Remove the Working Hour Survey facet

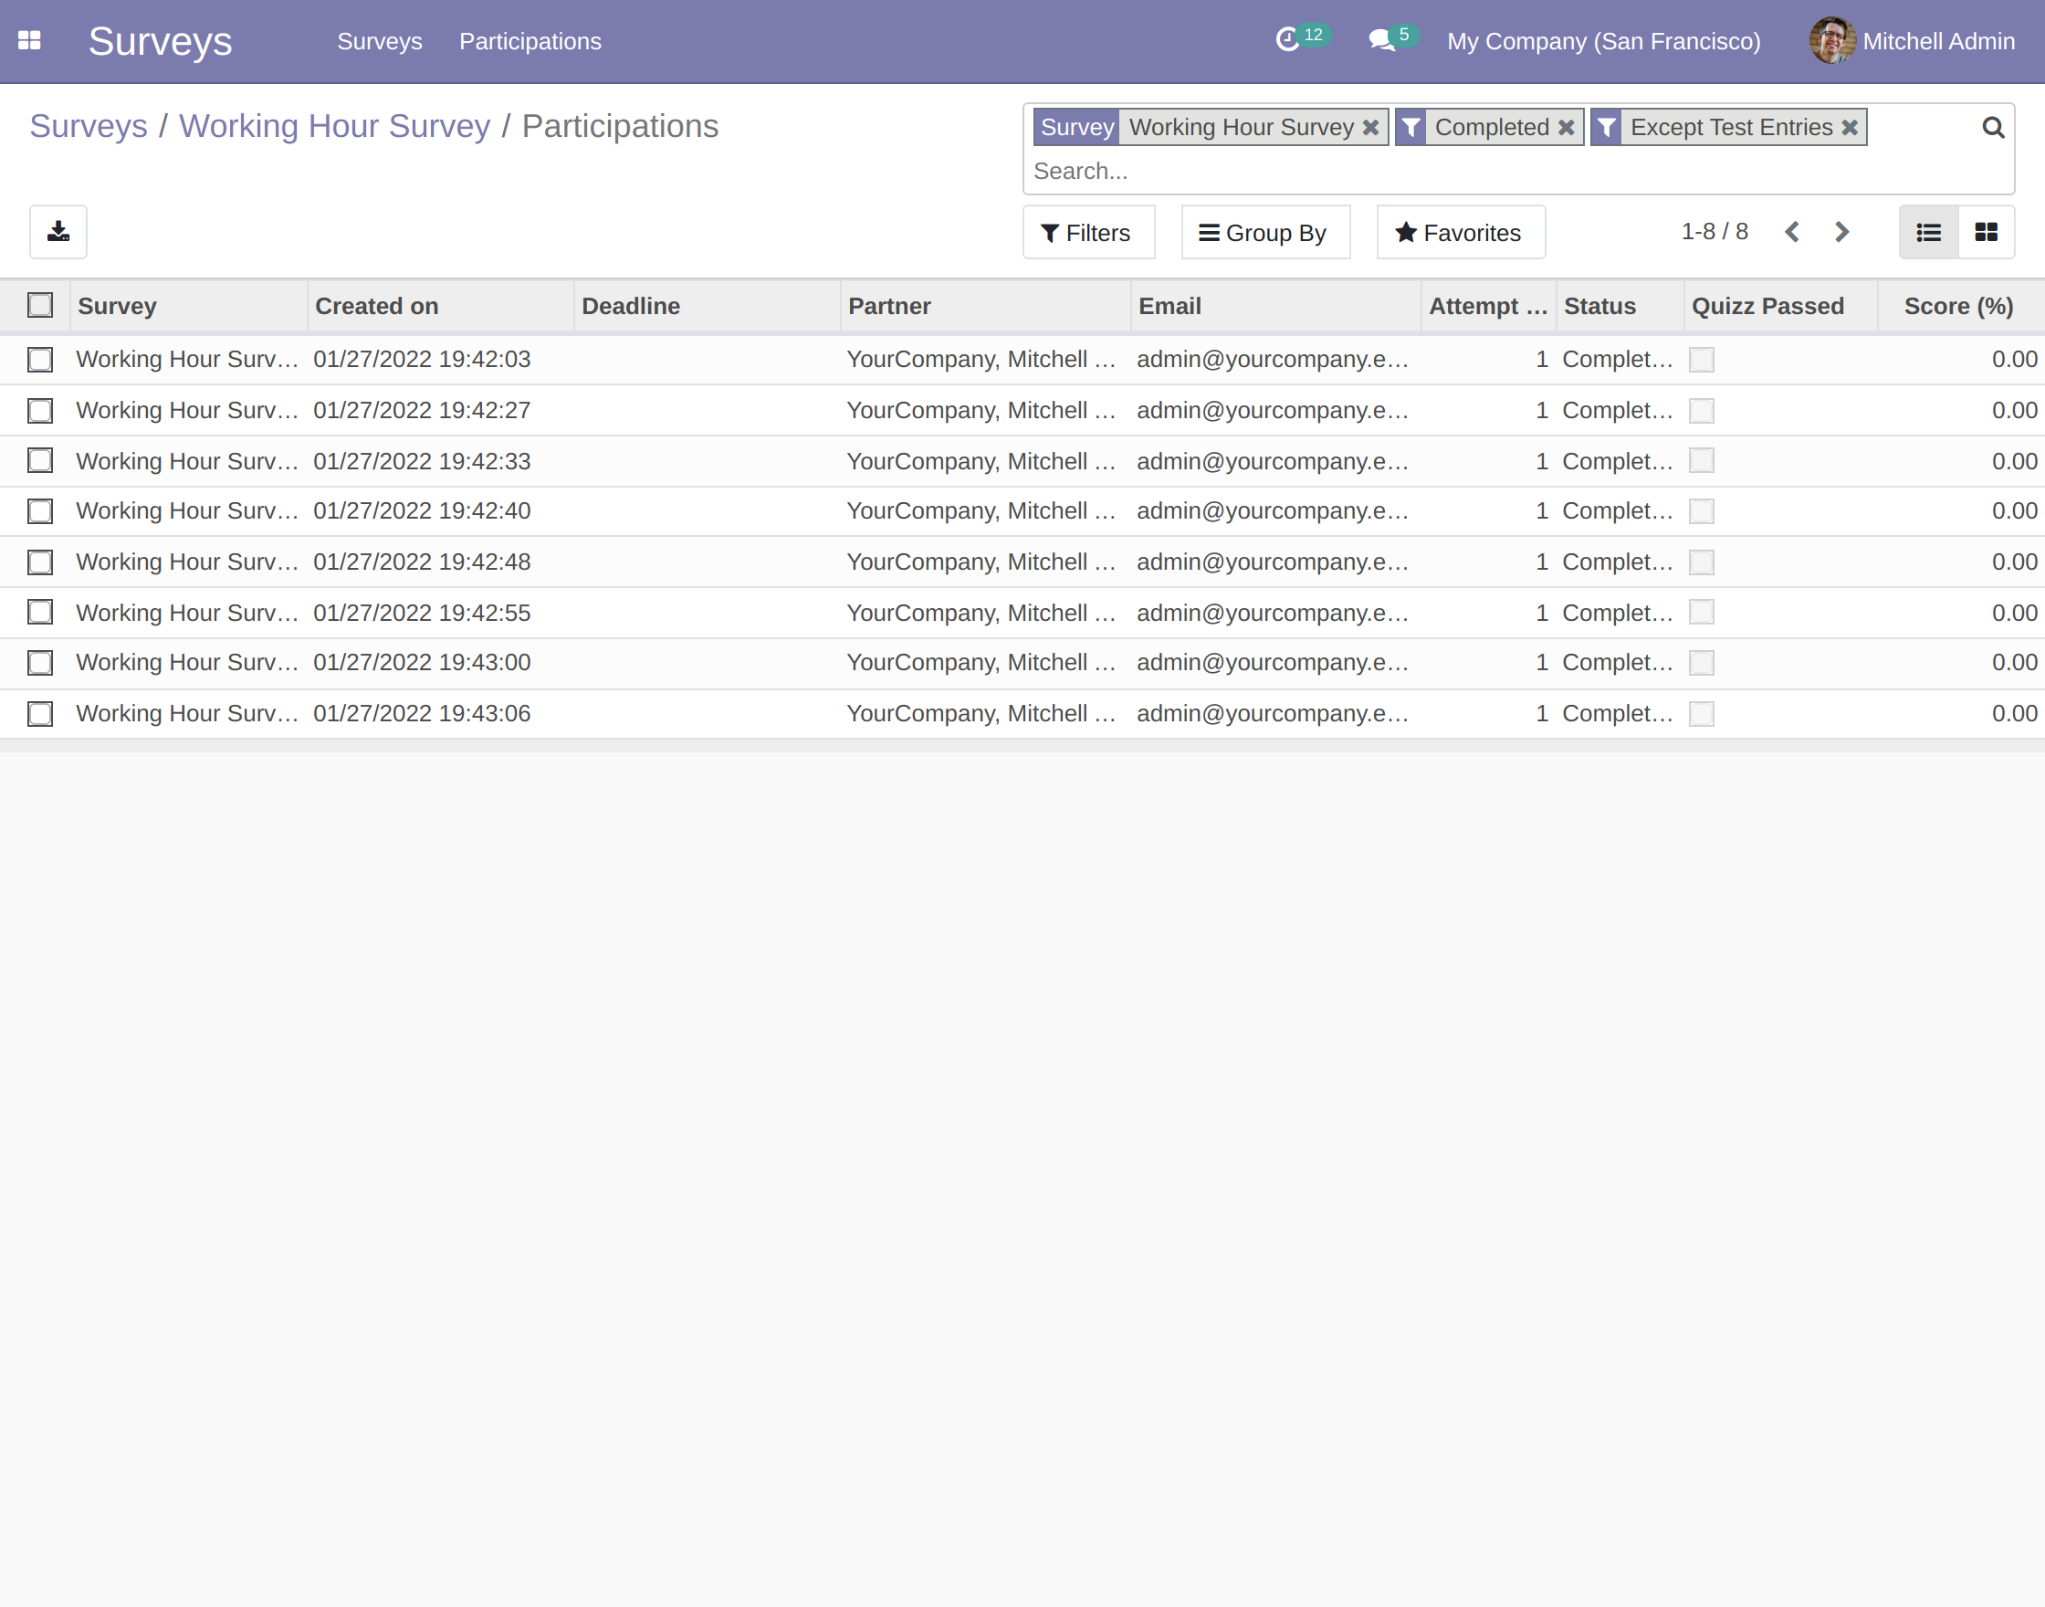click(1370, 127)
